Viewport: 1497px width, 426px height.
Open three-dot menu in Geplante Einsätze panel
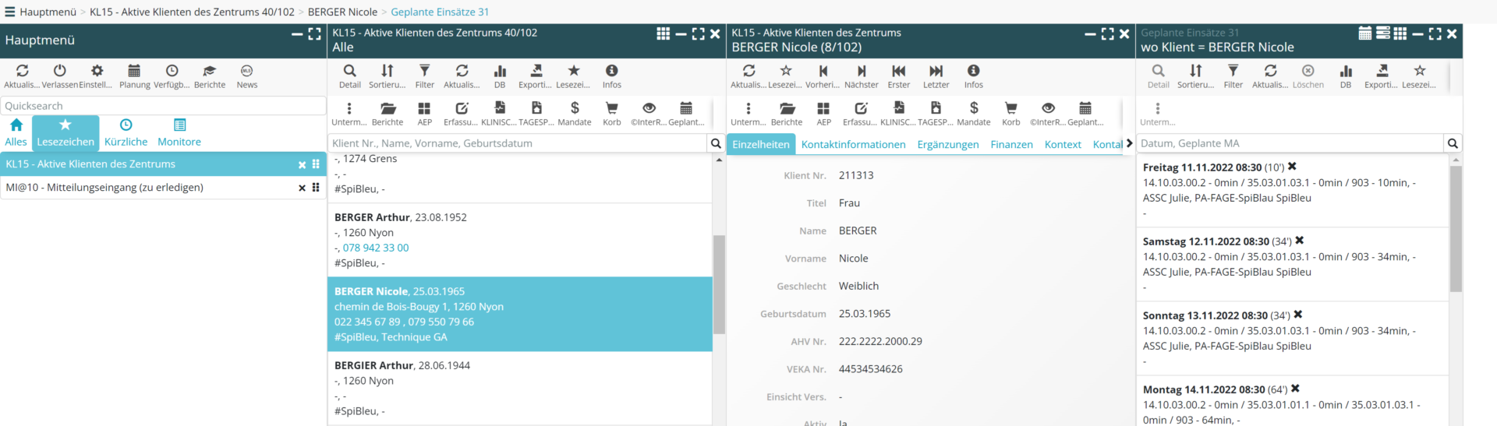click(x=1157, y=113)
